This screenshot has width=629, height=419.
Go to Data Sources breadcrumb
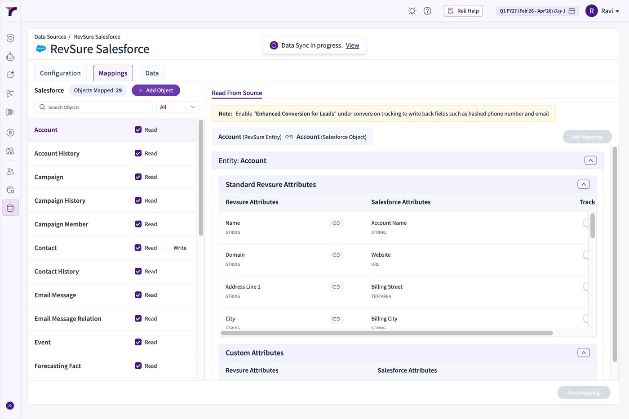tap(50, 37)
